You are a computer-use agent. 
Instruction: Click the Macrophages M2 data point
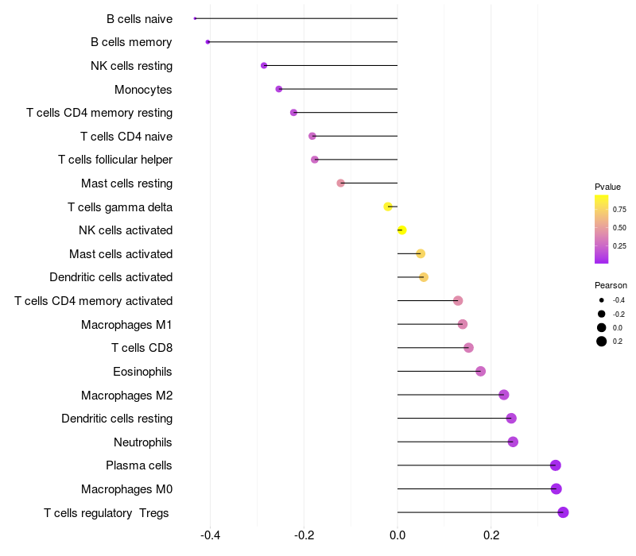tap(503, 395)
